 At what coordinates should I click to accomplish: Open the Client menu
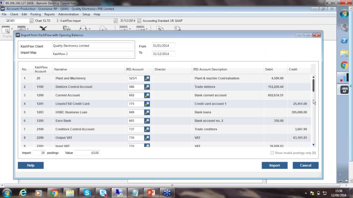tap(14, 14)
